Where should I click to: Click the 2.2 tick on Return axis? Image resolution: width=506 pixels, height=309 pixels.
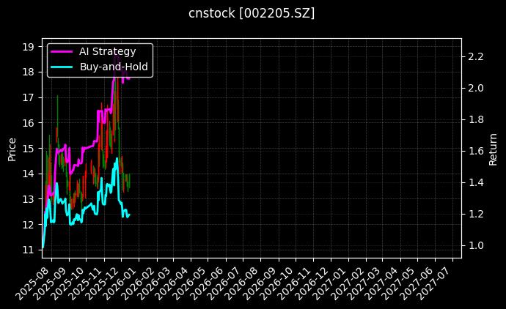coord(476,56)
